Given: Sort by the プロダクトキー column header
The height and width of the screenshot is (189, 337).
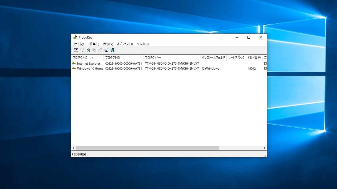Looking at the screenshot, I should tap(172, 58).
